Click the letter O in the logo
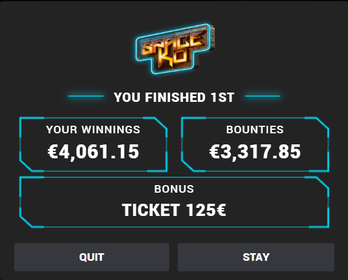This screenshot has width=348, height=280. (x=181, y=57)
